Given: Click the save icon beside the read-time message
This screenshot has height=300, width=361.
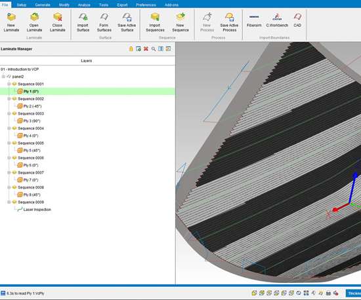Looking at the screenshot, I should pyautogui.click(x=3, y=293).
